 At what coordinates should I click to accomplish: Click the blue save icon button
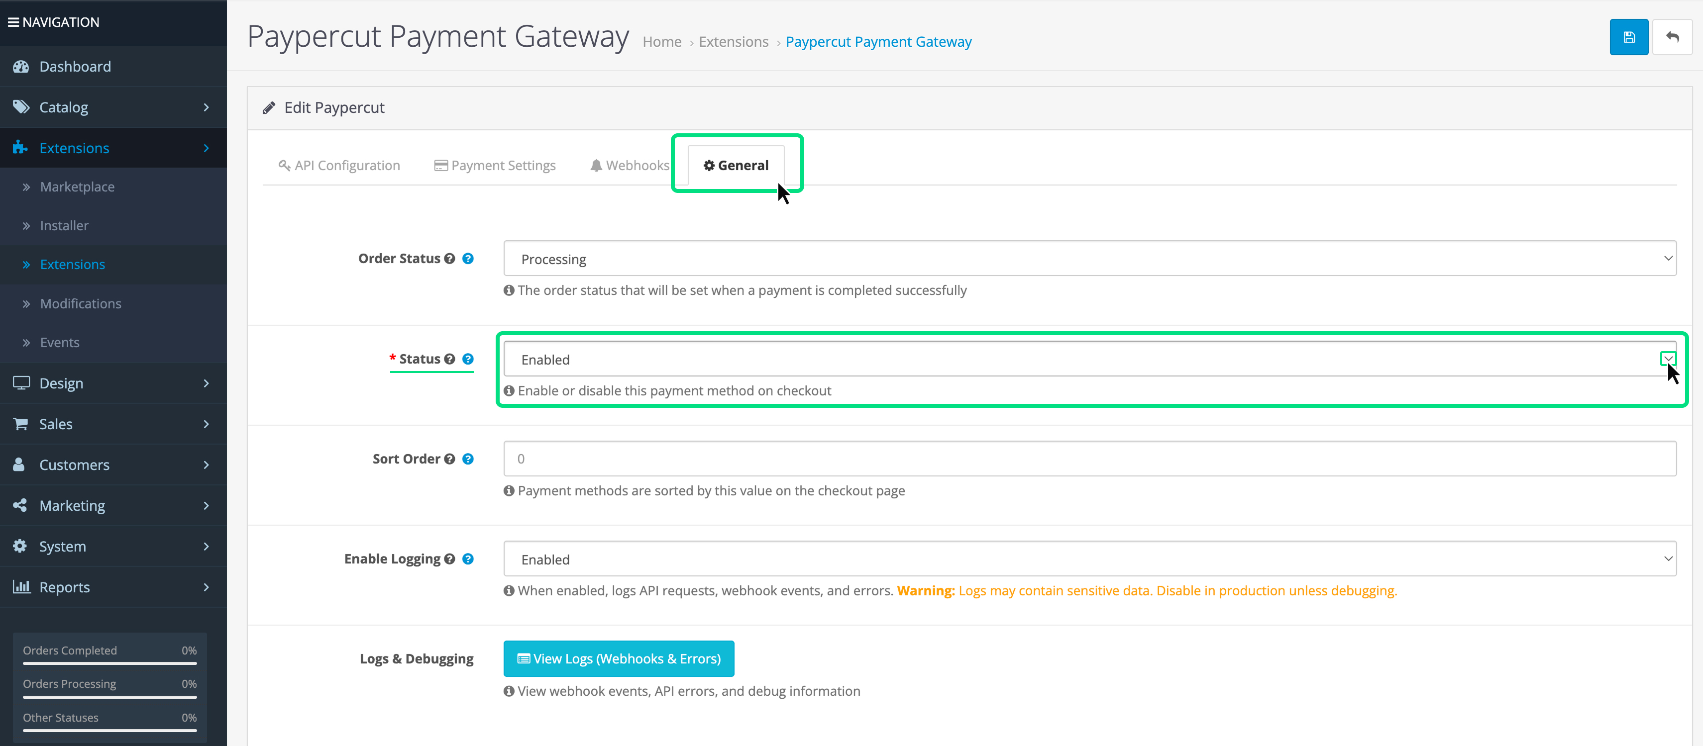pos(1628,38)
